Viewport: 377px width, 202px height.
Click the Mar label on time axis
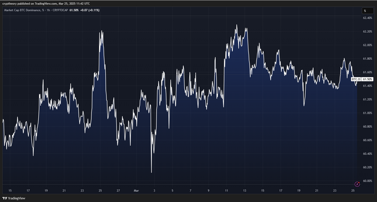pyautogui.click(x=136, y=191)
